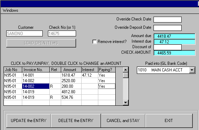The image size is (199, 130).
Task: Open the Windows menu
Action: [10, 10]
